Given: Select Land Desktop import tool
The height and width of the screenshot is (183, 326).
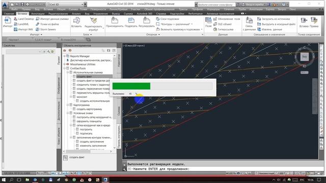Looking at the screenshot, I should [24, 19].
